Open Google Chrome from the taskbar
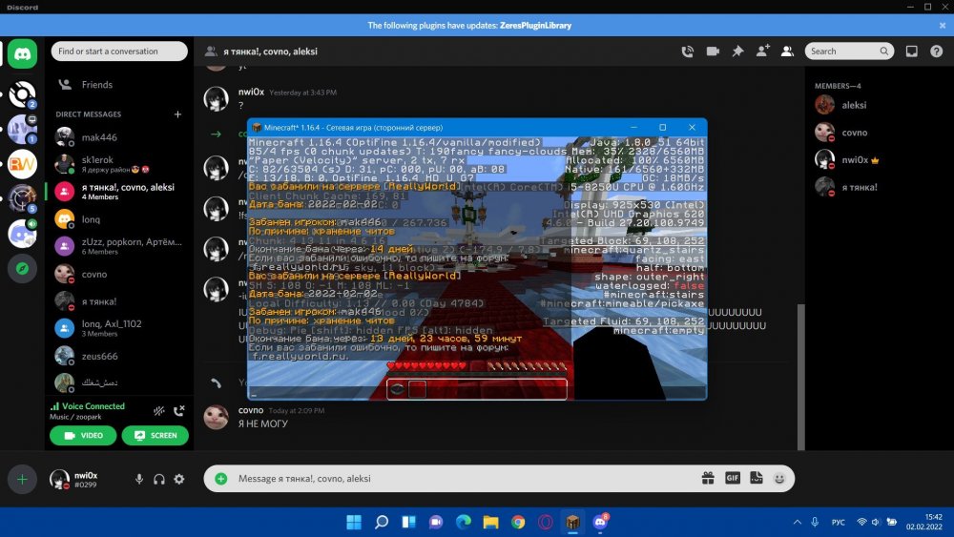954x537 pixels. [x=518, y=522]
